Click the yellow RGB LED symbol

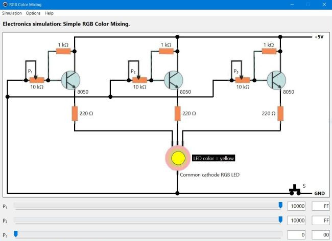click(178, 158)
